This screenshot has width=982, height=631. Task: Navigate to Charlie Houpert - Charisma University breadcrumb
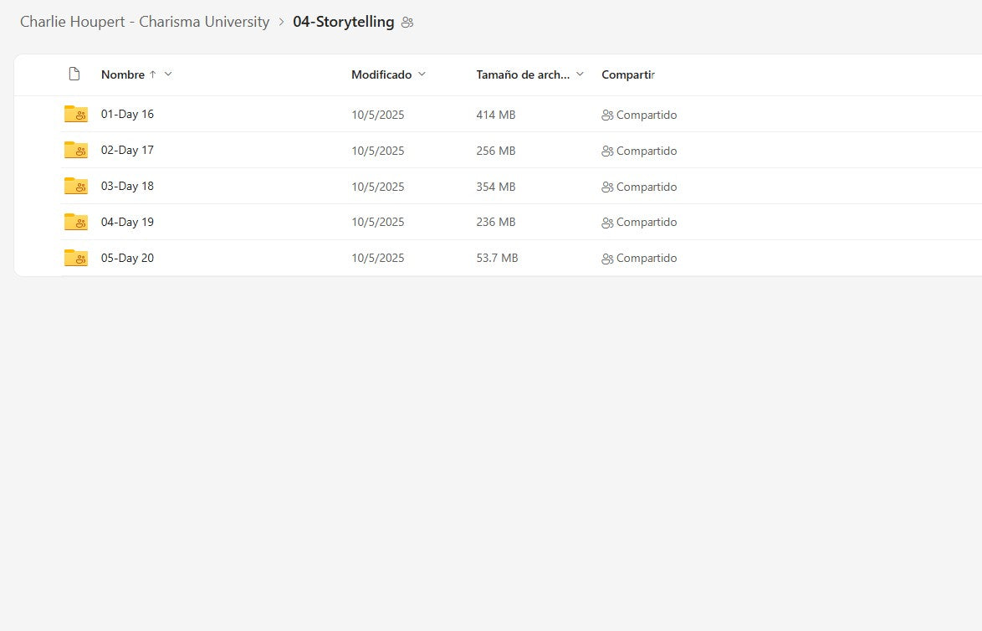click(x=145, y=22)
